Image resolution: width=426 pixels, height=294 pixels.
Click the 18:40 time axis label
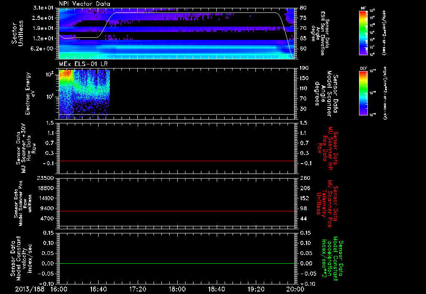[x=216, y=289]
